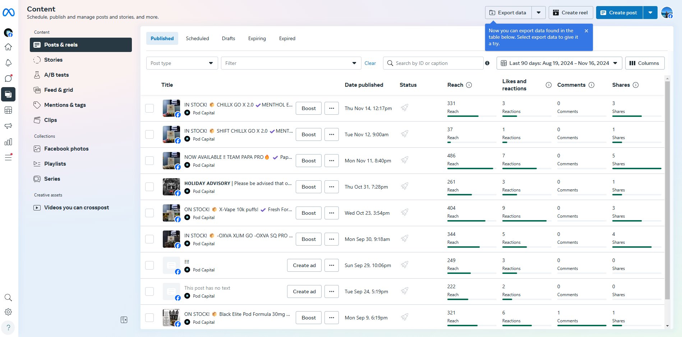Open Help question mark icon
The width and height of the screenshot is (682, 337).
pyautogui.click(x=8, y=328)
